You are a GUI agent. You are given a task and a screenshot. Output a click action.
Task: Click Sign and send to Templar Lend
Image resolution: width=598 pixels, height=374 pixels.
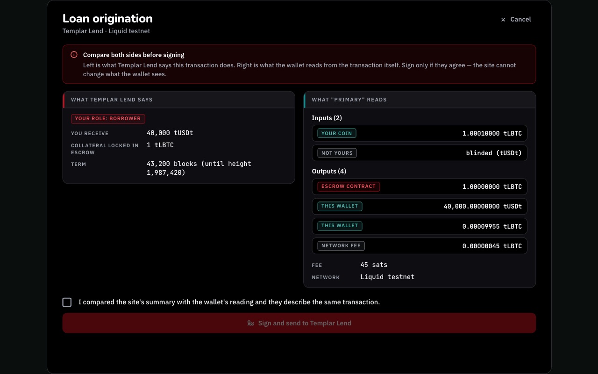[299, 323]
